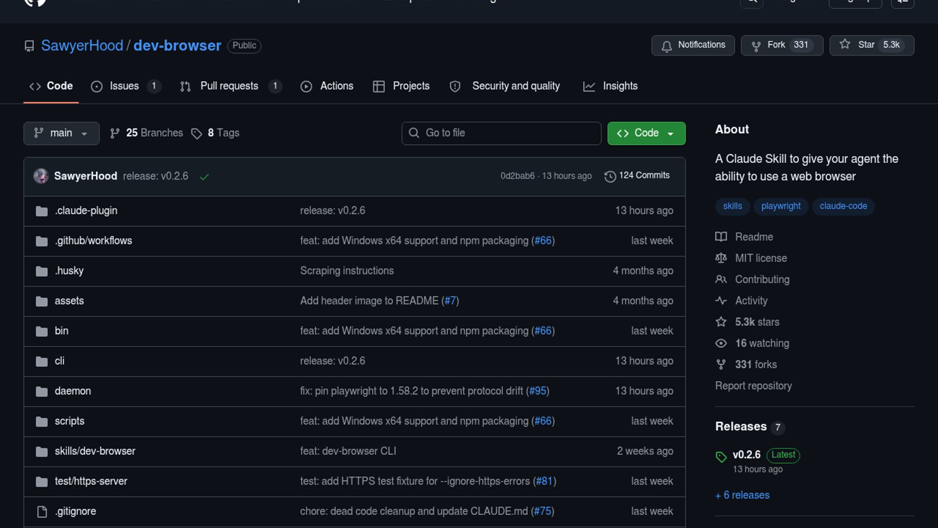Screen dimensions: 938x528
Task: Click the SawyerHood avatar image
Action: [x=41, y=176]
